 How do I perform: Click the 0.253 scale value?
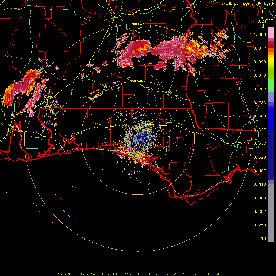[260, 225]
